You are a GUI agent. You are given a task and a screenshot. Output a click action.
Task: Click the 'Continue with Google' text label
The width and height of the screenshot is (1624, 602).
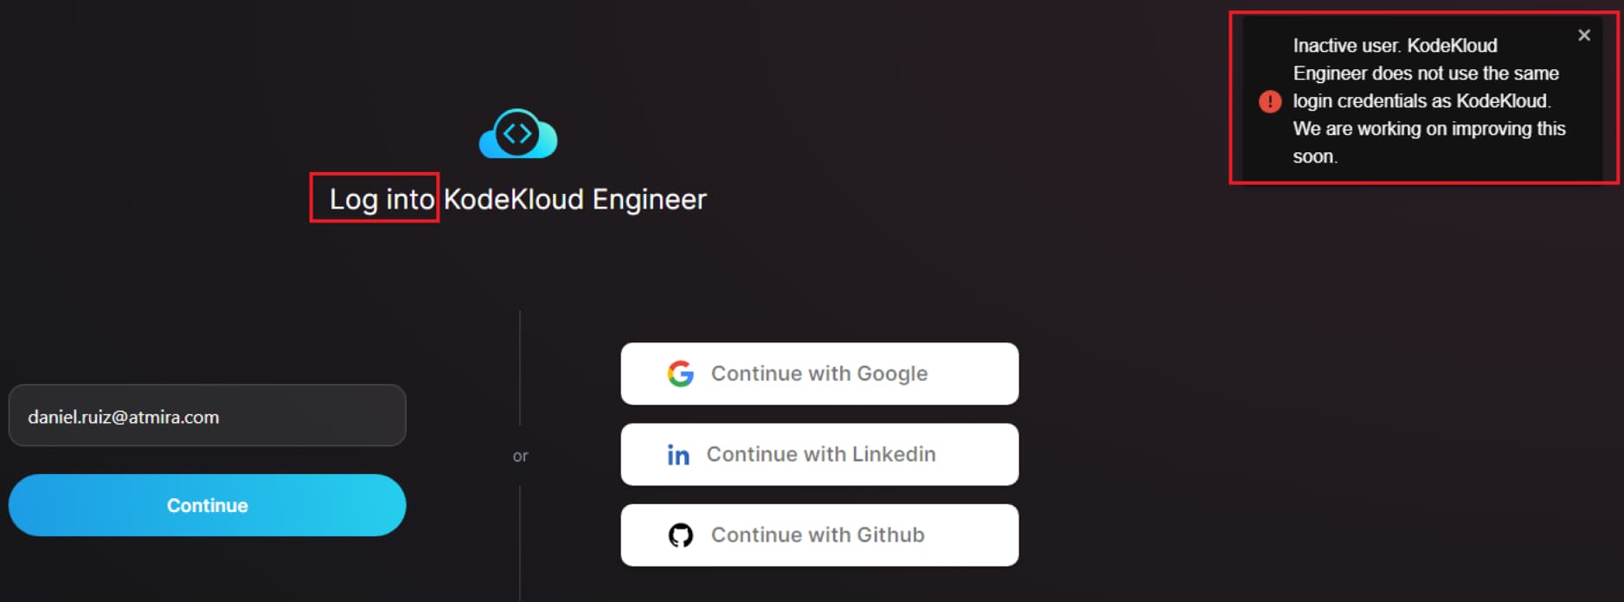click(x=819, y=374)
